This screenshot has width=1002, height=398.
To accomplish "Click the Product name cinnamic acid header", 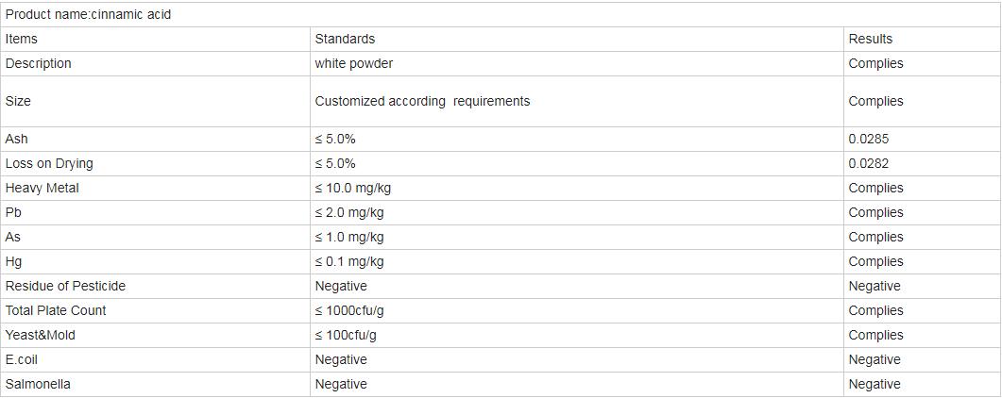I will point(88,14).
